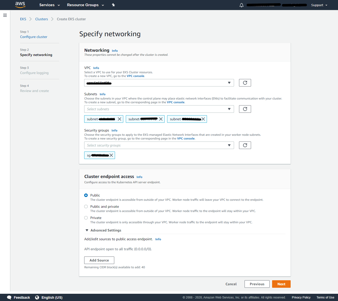This screenshot has height=301, width=338.
Task: Open the notifications bell icon
Action: (242, 5)
